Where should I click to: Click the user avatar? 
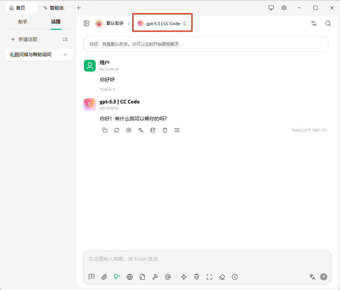click(x=90, y=66)
